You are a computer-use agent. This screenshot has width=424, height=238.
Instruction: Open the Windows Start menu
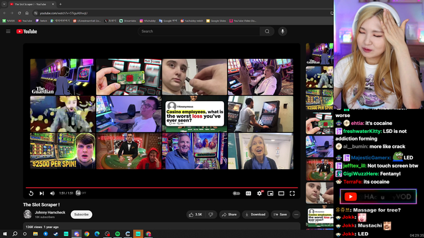point(5,233)
